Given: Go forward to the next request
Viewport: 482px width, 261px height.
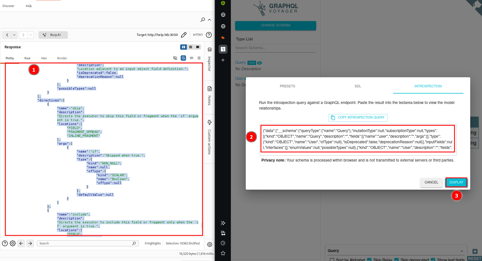Looking at the screenshot, I should (x=23, y=35).
